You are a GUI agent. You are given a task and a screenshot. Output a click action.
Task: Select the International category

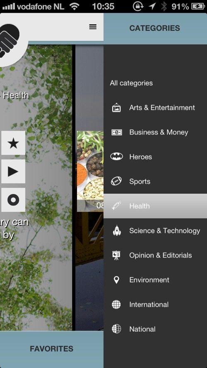pos(155,305)
